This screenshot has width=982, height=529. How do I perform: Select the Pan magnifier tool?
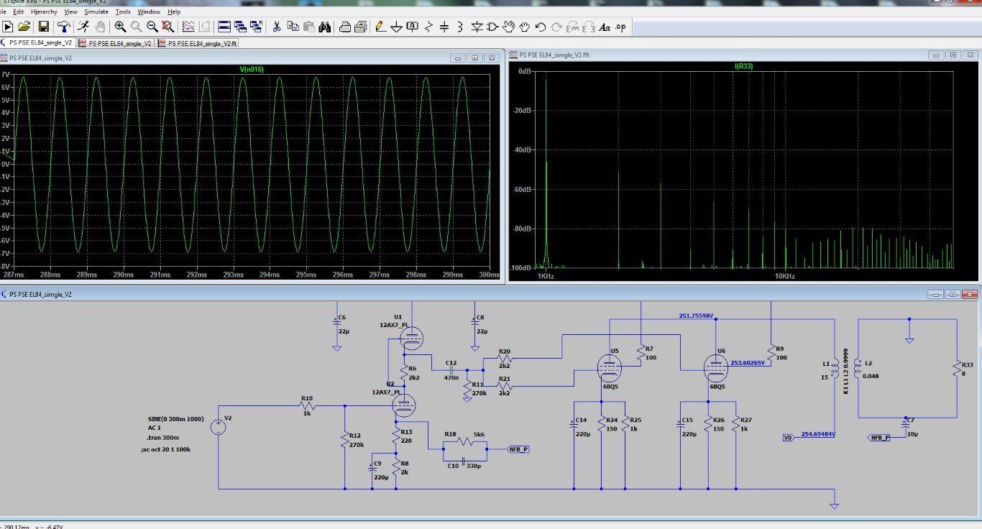pyautogui.click(x=136, y=27)
